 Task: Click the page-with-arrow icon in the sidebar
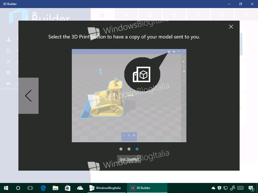point(8,50)
